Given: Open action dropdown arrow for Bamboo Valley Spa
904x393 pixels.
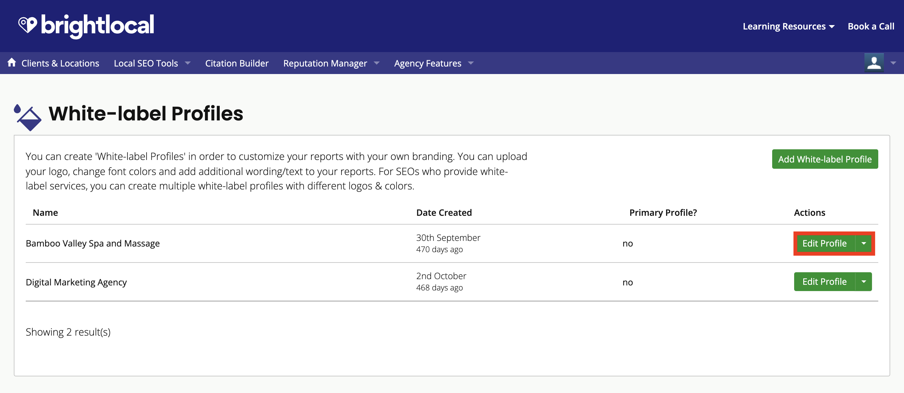Looking at the screenshot, I should click(x=864, y=243).
